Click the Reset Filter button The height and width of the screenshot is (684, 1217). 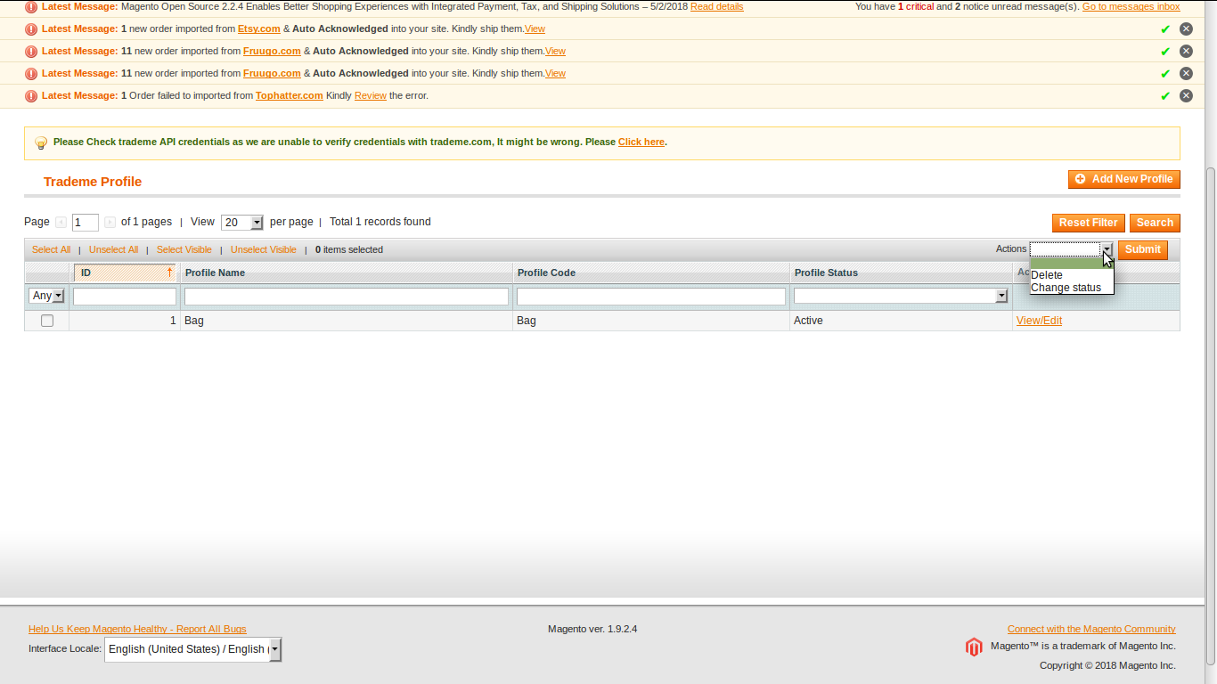[x=1089, y=223]
